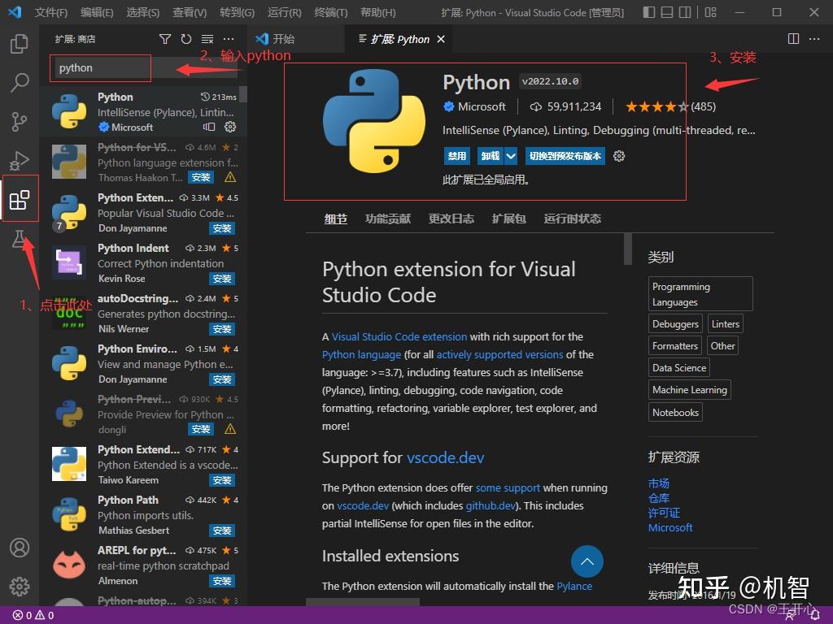Open the Accounts icon at the bottom
The width and height of the screenshot is (833, 624).
pos(20,548)
